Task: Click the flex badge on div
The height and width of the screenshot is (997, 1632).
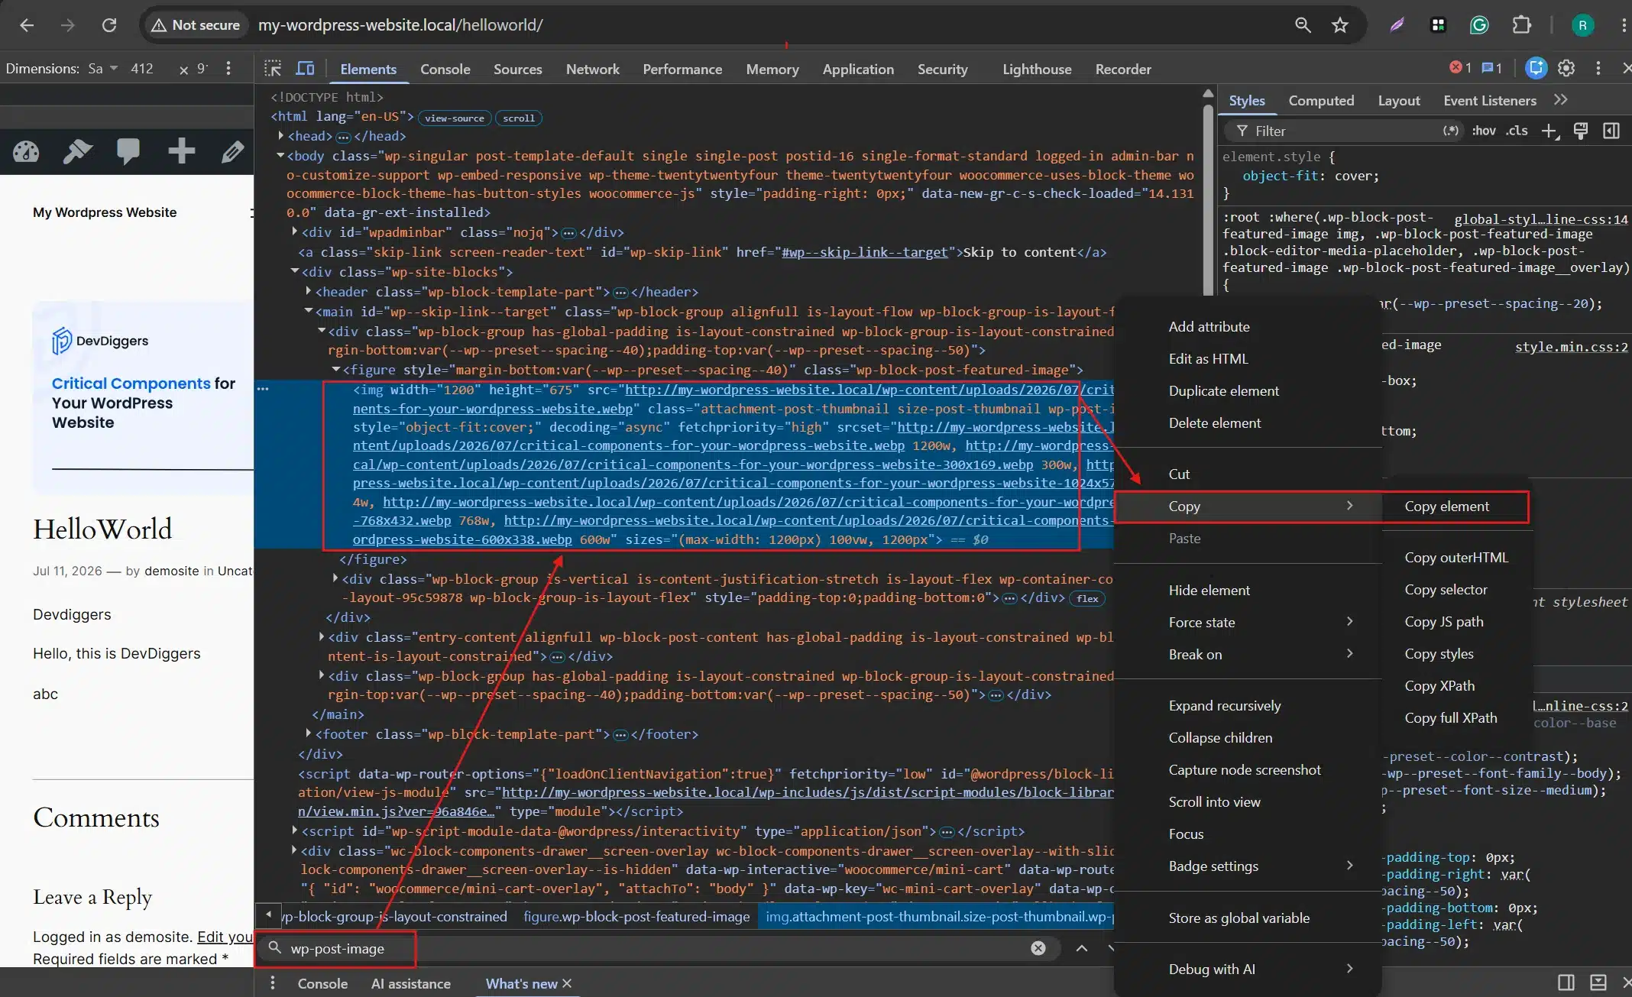Action: pos(1087,599)
